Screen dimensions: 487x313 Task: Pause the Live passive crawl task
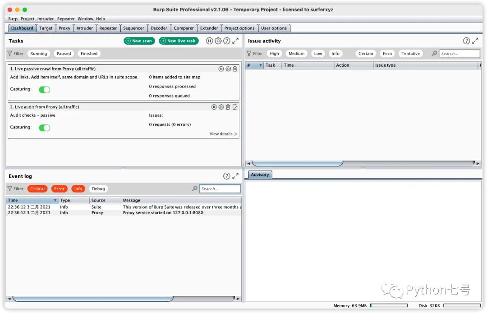(x=221, y=69)
